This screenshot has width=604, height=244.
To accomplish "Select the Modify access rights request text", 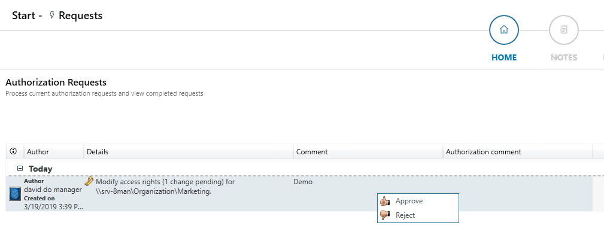I will [x=165, y=182].
